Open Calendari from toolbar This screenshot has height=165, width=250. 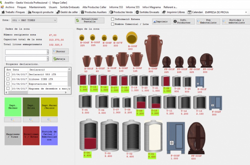coord(195,12)
